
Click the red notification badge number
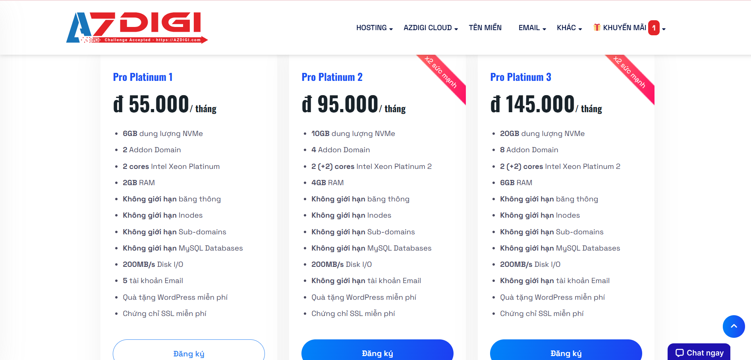coord(654,28)
